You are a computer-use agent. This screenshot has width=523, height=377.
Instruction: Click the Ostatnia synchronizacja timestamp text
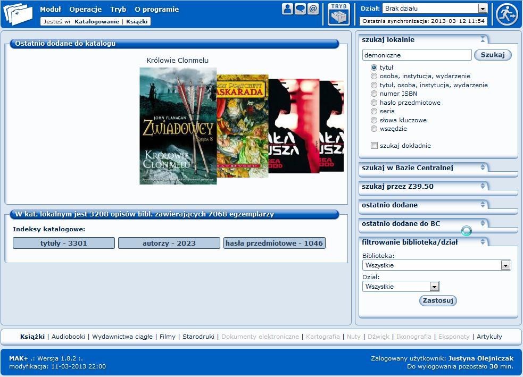point(424,21)
